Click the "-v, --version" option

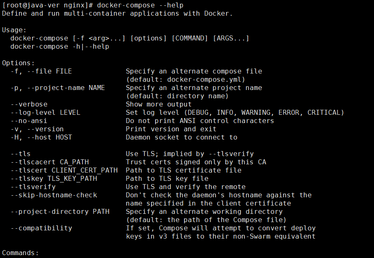(x=37, y=129)
